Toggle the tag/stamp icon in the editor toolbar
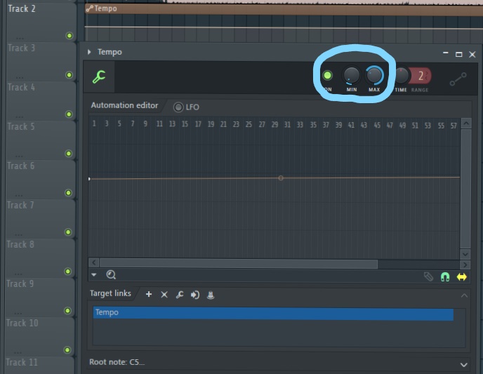 (x=428, y=276)
